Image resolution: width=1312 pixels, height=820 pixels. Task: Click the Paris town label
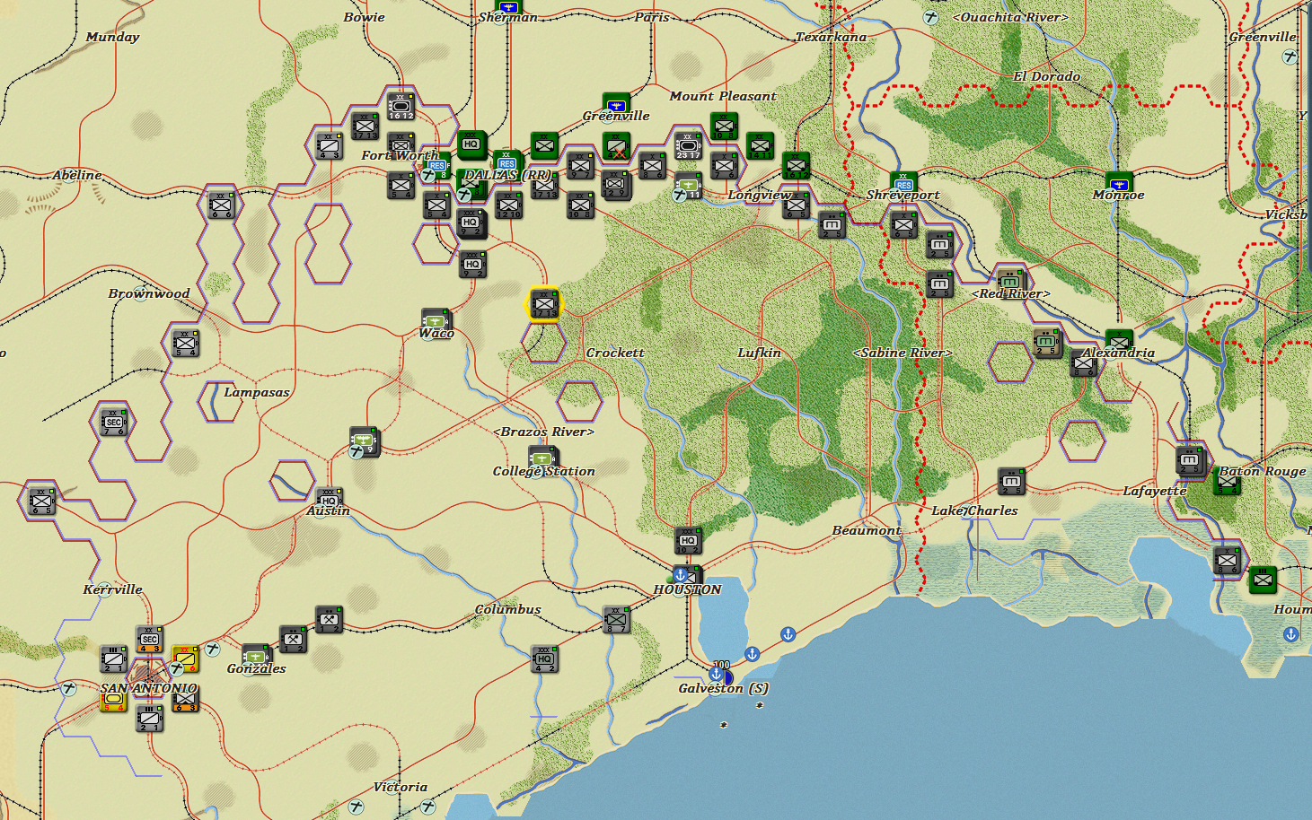click(x=652, y=17)
